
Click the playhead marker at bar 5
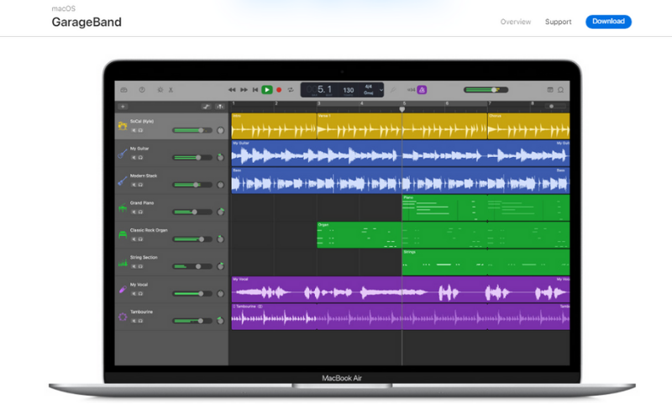402,109
